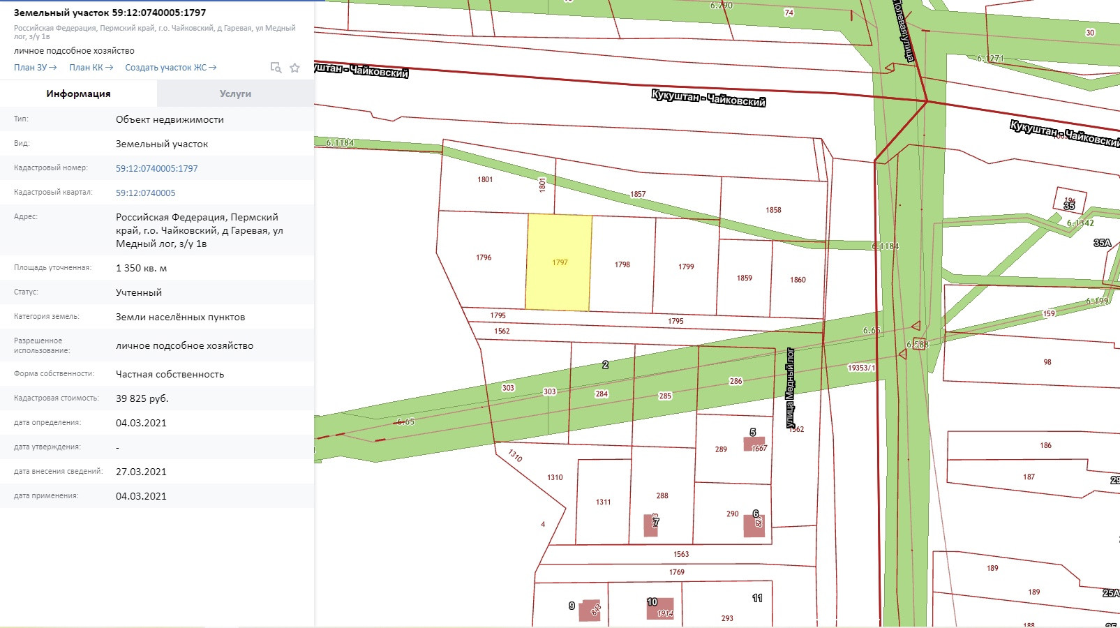This screenshot has height=628, width=1120.
Task: Select parcel 1796 on the map
Action: tap(484, 257)
